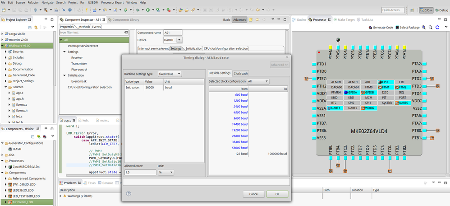Expand the Warnings (2 items) entry
The height and width of the screenshot is (206, 450).
(61, 196)
